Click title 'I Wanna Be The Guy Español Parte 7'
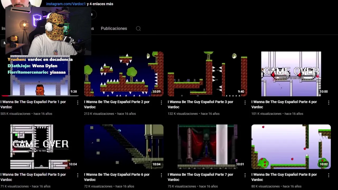 pos(200,177)
